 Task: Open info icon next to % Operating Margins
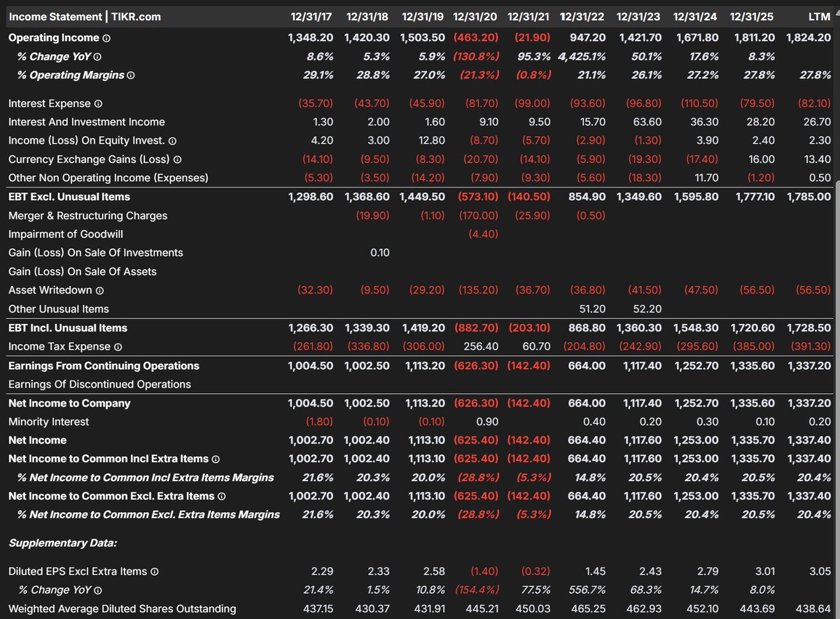130,76
